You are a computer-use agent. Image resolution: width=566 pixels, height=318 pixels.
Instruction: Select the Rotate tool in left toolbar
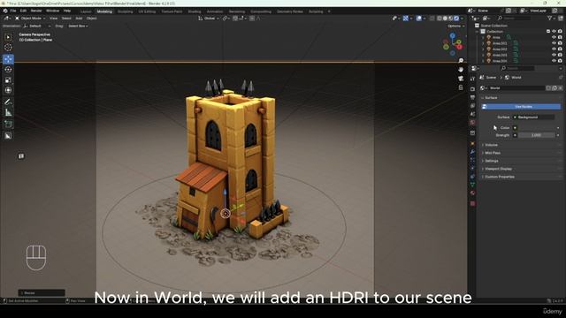8,69
